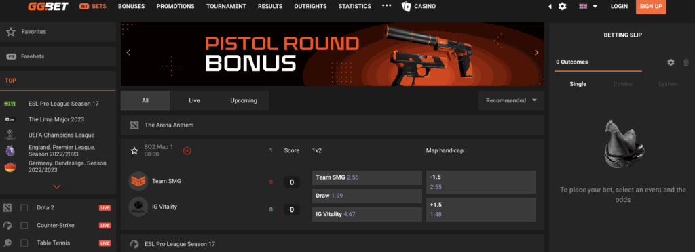Click Dota 2 LIVE badge
This screenshot has width=695, height=252.
pyautogui.click(x=105, y=208)
